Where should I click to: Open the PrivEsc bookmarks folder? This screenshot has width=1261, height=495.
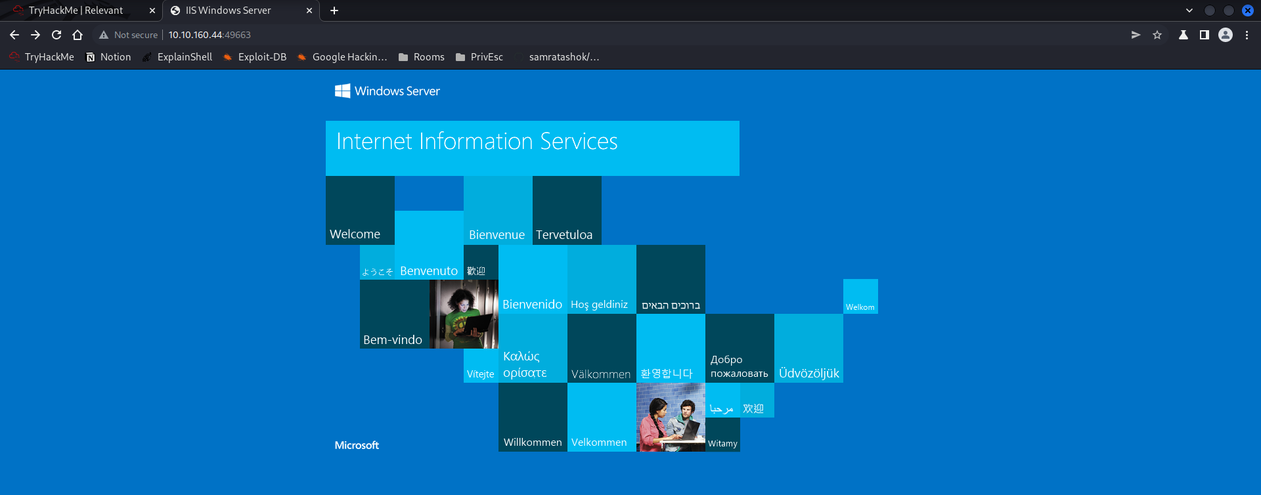[479, 57]
